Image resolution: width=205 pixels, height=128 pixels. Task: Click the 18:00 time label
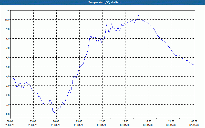149,121
